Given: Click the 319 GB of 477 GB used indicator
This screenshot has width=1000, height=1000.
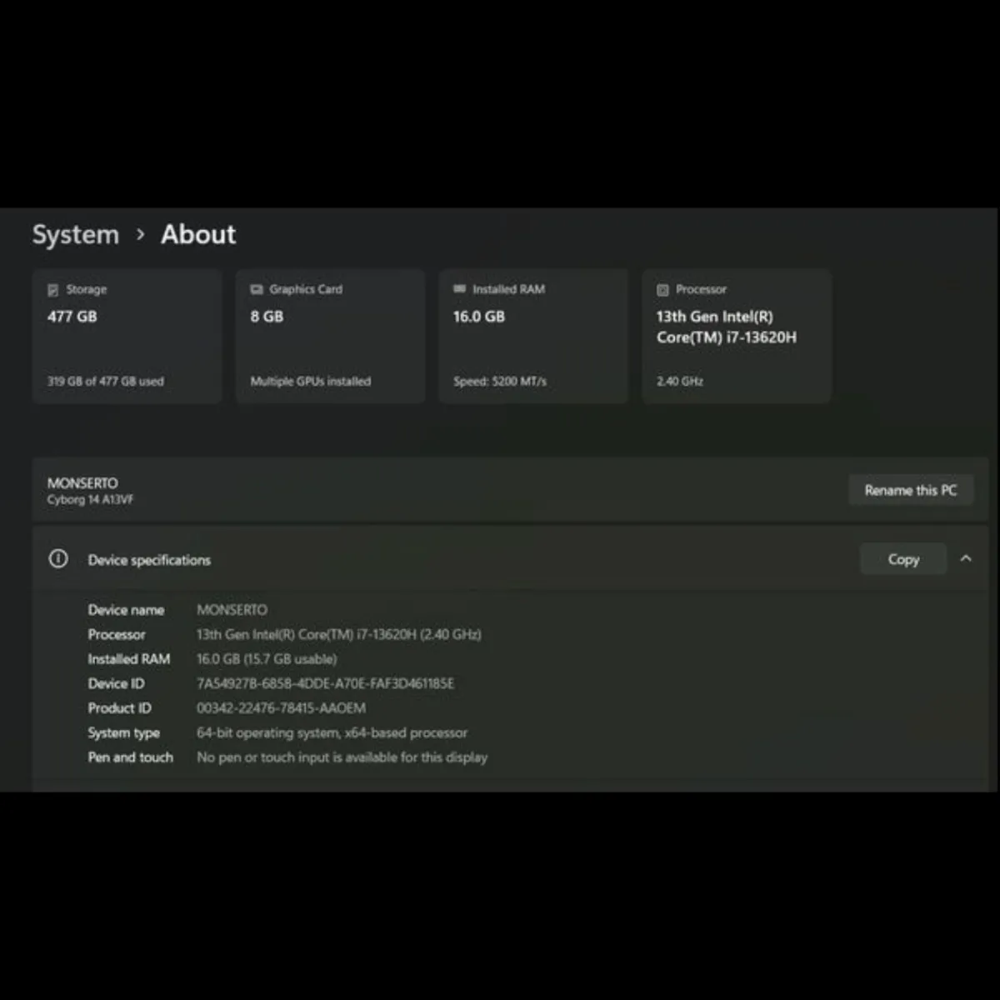Looking at the screenshot, I should [105, 381].
